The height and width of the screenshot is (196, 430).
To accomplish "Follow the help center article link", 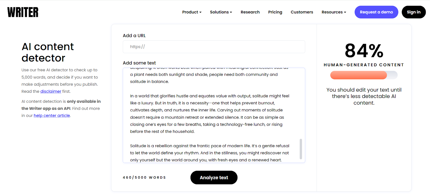I will 52,116.
